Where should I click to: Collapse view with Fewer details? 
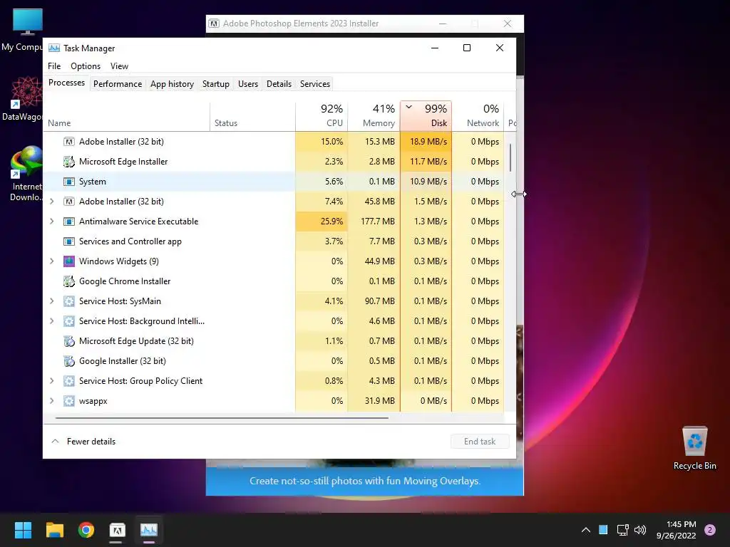pos(83,442)
